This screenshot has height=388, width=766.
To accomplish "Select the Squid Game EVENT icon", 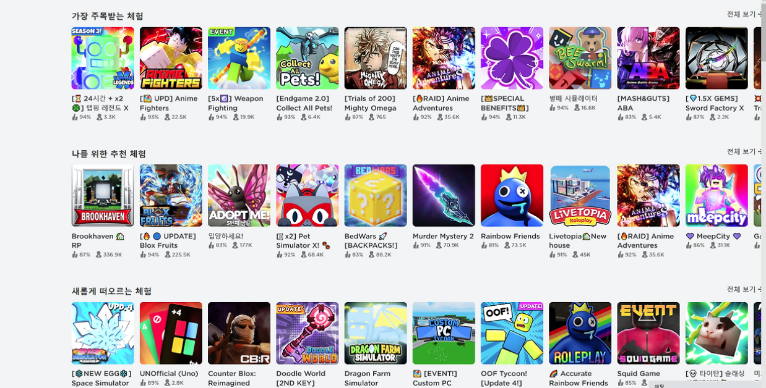I will coord(648,333).
